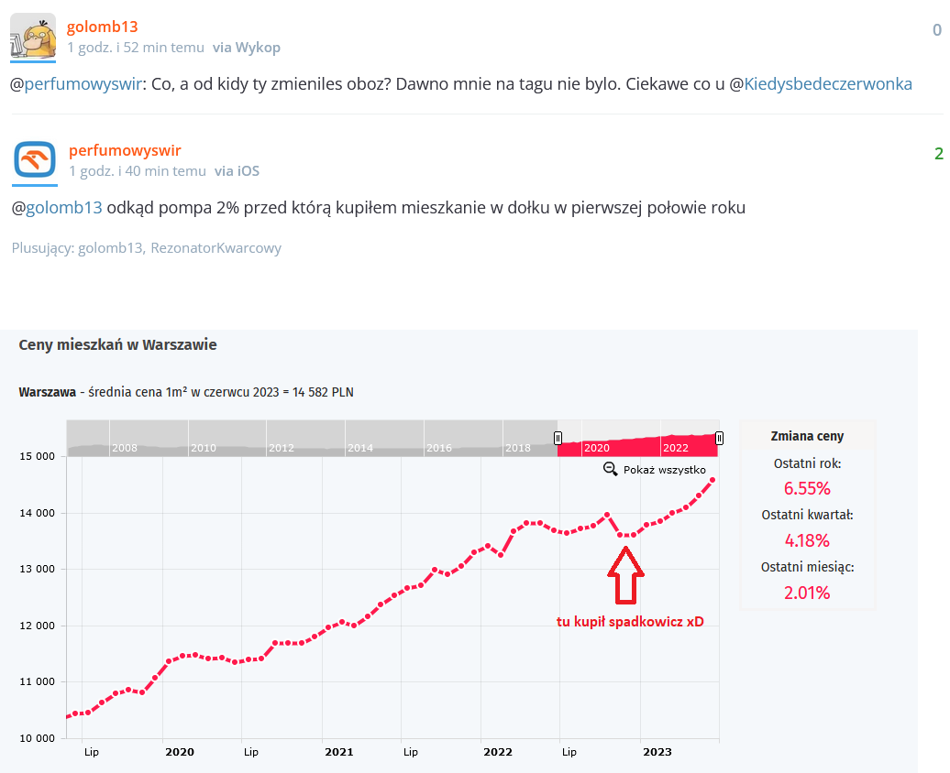Click the @perfumowyswir mention in first comment
This screenshot has height=773, width=950.
pos(83,84)
